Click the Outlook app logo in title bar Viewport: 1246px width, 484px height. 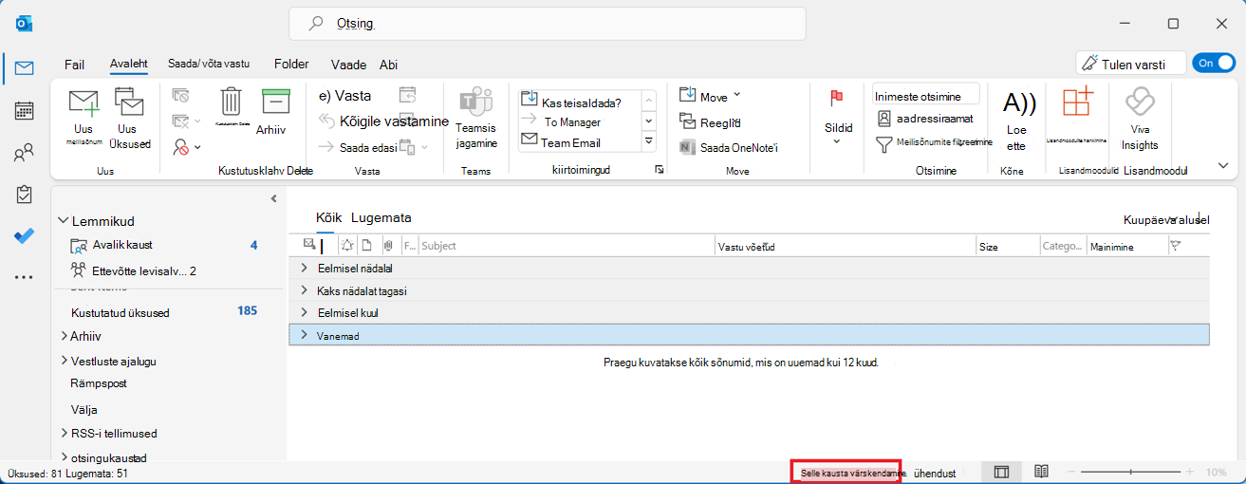pyautogui.click(x=25, y=23)
